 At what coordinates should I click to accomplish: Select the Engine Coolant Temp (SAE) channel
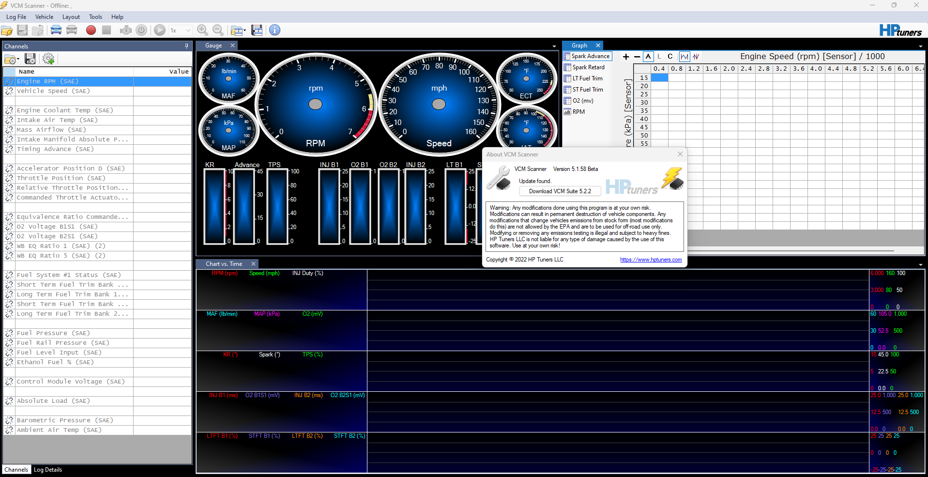pyautogui.click(x=97, y=110)
